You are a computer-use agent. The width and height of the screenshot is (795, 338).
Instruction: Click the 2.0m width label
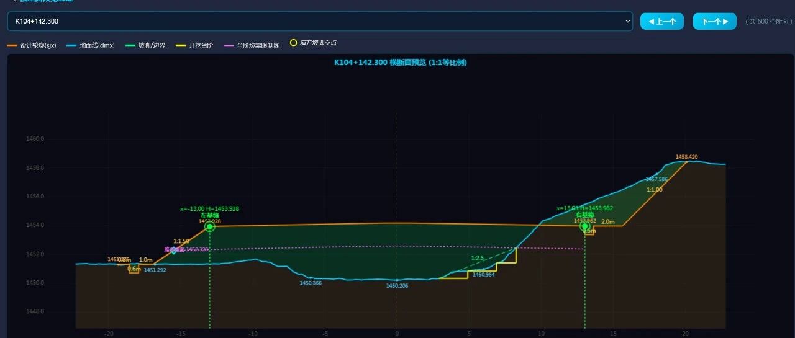[608, 221]
